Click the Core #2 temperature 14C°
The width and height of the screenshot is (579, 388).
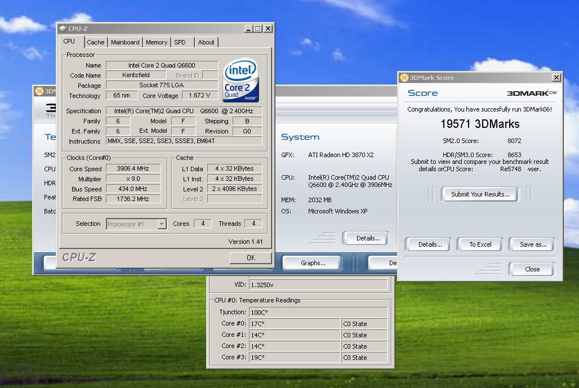(x=295, y=346)
